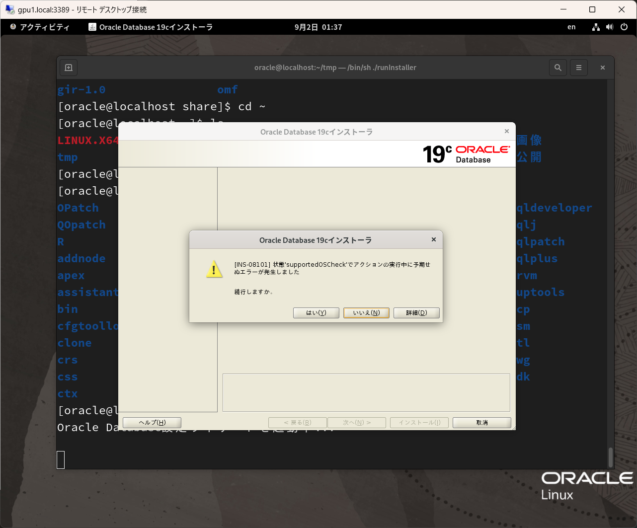Click 'crs' directory name in terminal

[x=68, y=360]
